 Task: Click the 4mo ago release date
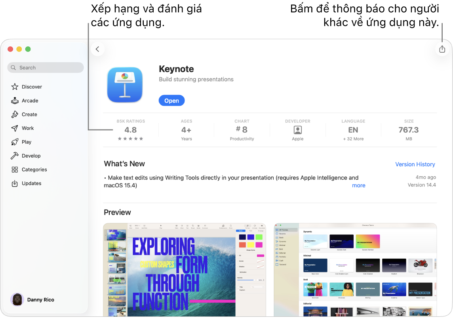click(x=426, y=177)
